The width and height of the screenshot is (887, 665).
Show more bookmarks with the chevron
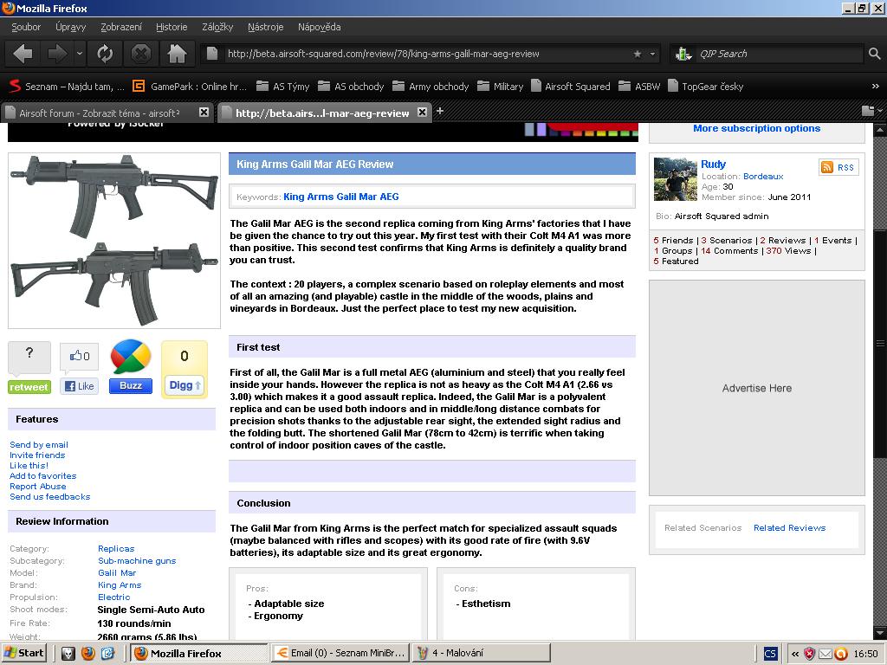875,87
